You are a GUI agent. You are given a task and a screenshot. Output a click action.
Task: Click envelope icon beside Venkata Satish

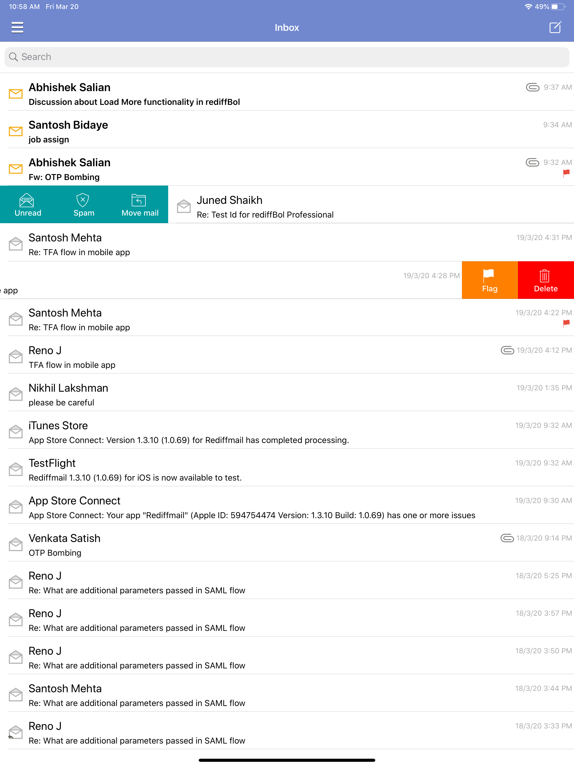pyautogui.click(x=16, y=544)
